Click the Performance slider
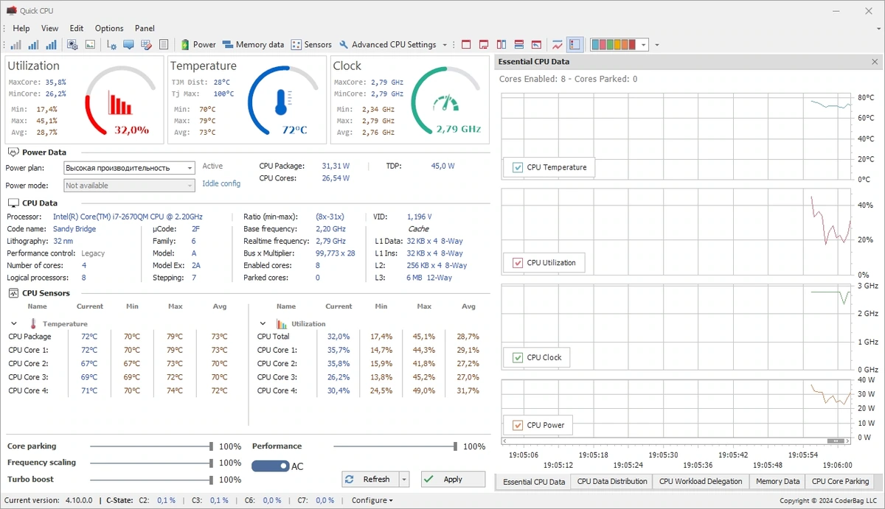This screenshot has height=509, width=885. point(395,446)
